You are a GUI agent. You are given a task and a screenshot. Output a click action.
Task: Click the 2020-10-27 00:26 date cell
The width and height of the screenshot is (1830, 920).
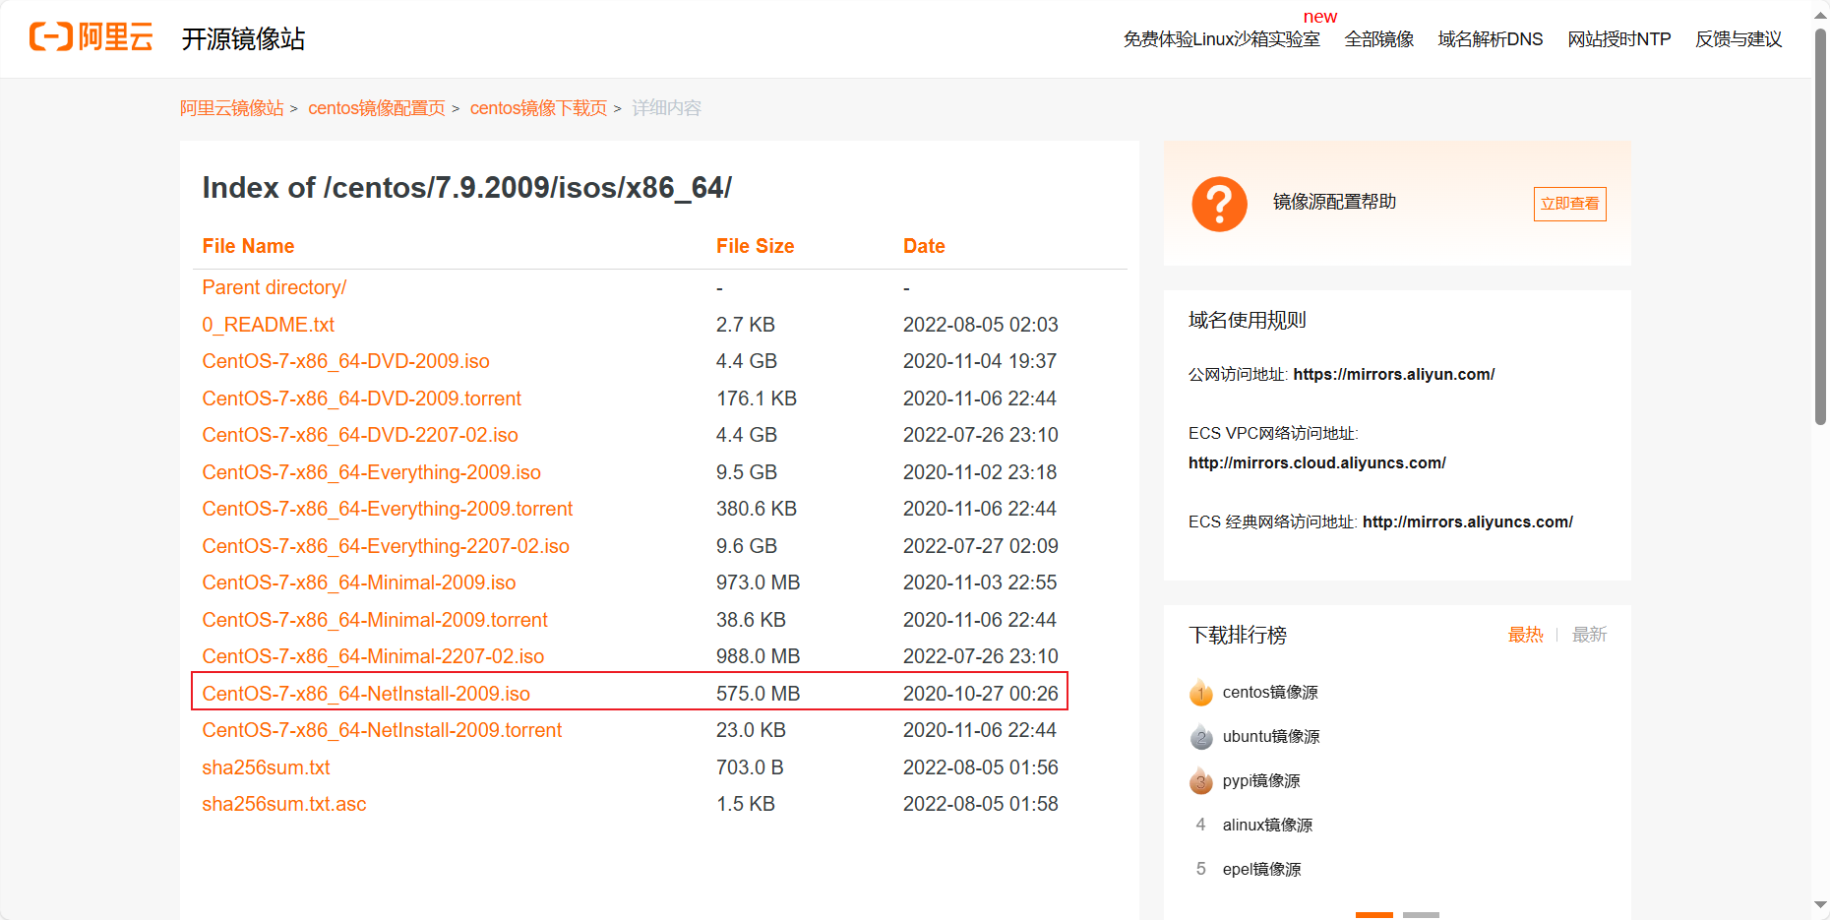pyautogui.click(x=981, y=694)
